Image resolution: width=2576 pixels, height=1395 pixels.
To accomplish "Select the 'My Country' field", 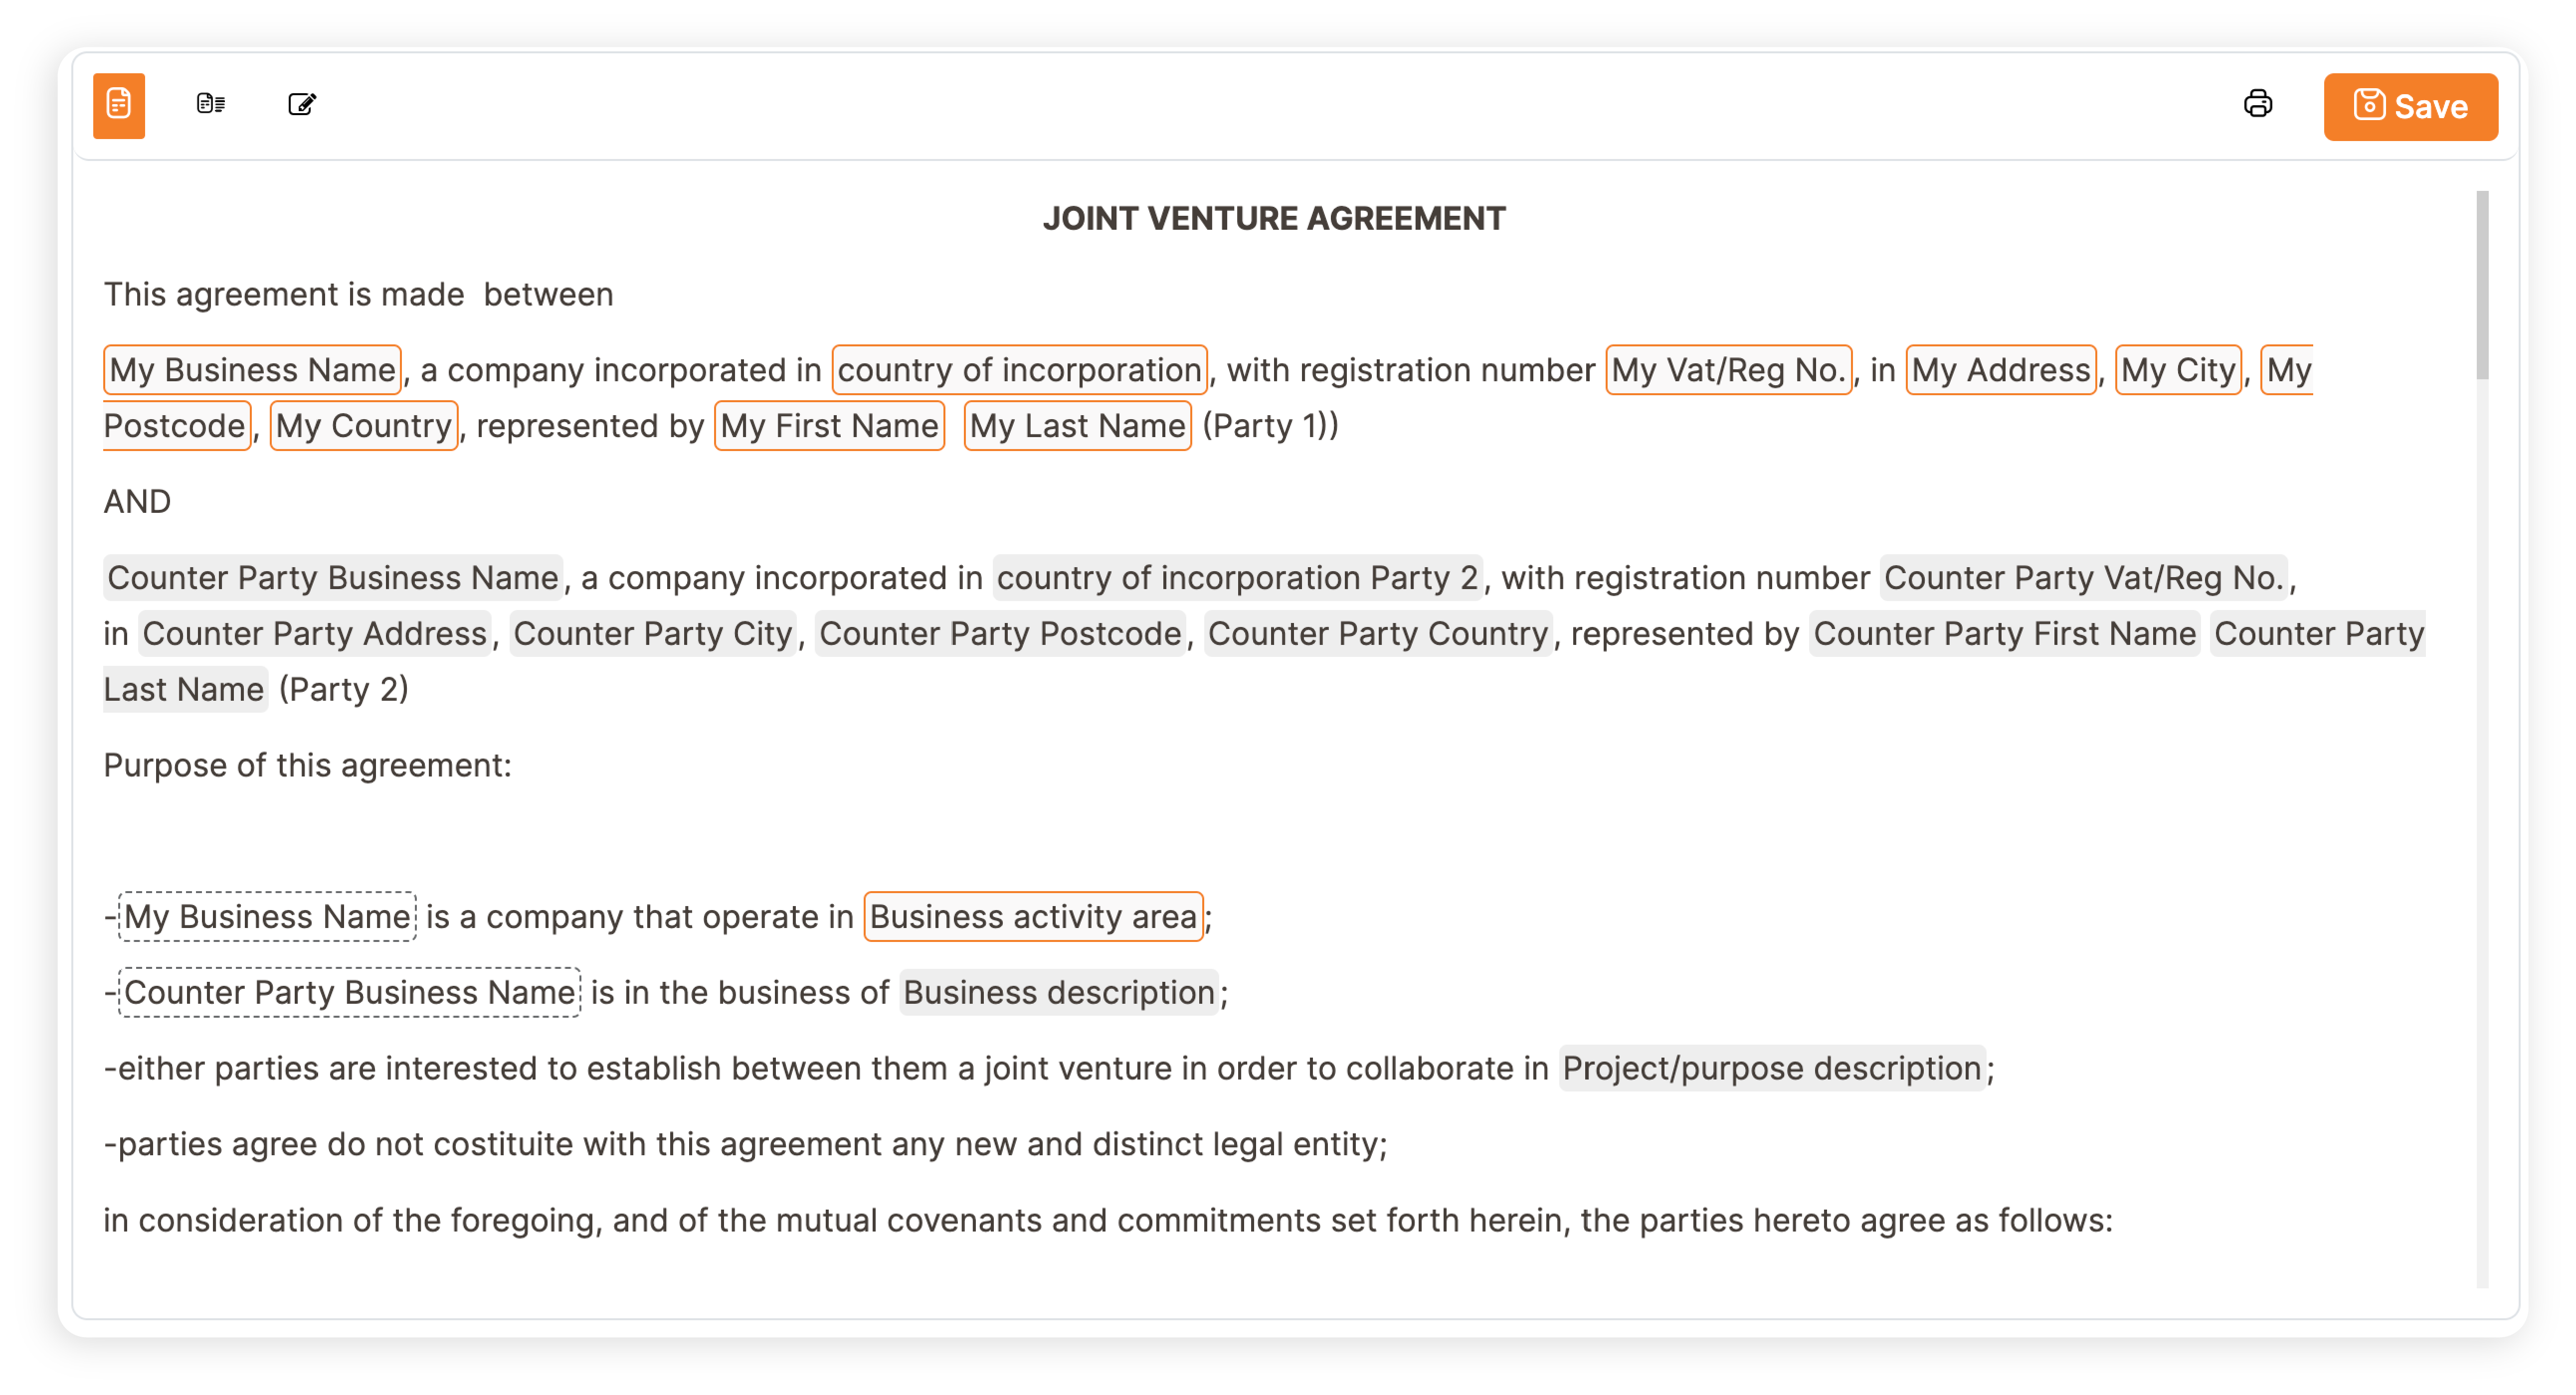I will click(x=364, y=426).
